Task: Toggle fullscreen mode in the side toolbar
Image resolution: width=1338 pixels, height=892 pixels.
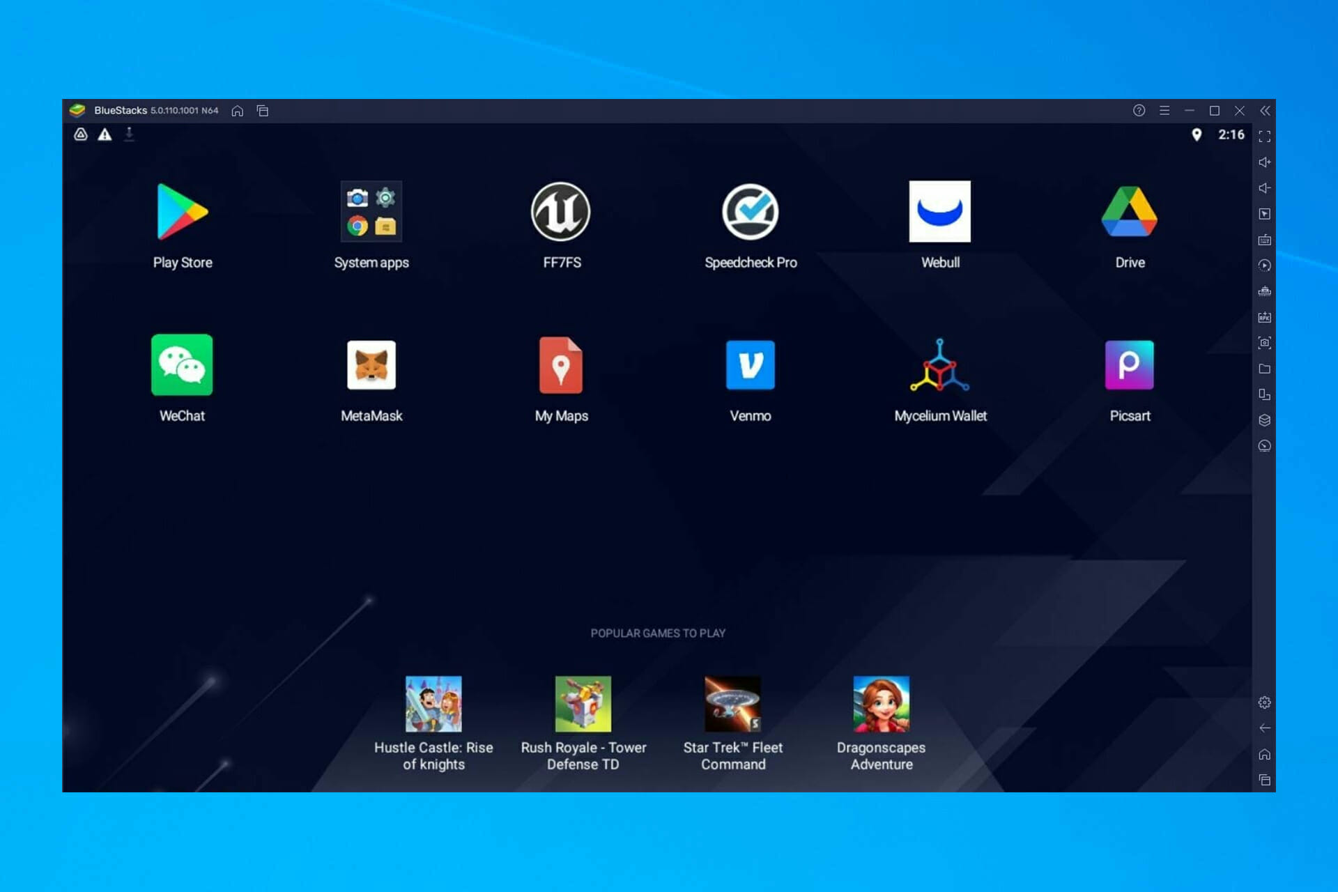Action: click(1265, 137)
